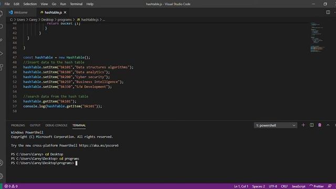
Task: Change indentation via Spaces: 2
Action: [258, 186]
